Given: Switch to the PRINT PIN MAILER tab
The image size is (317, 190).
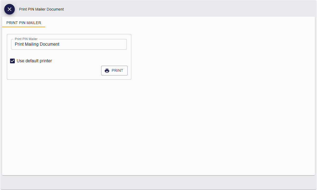Looking at the screenshot, I should click(x=24, y=23).
